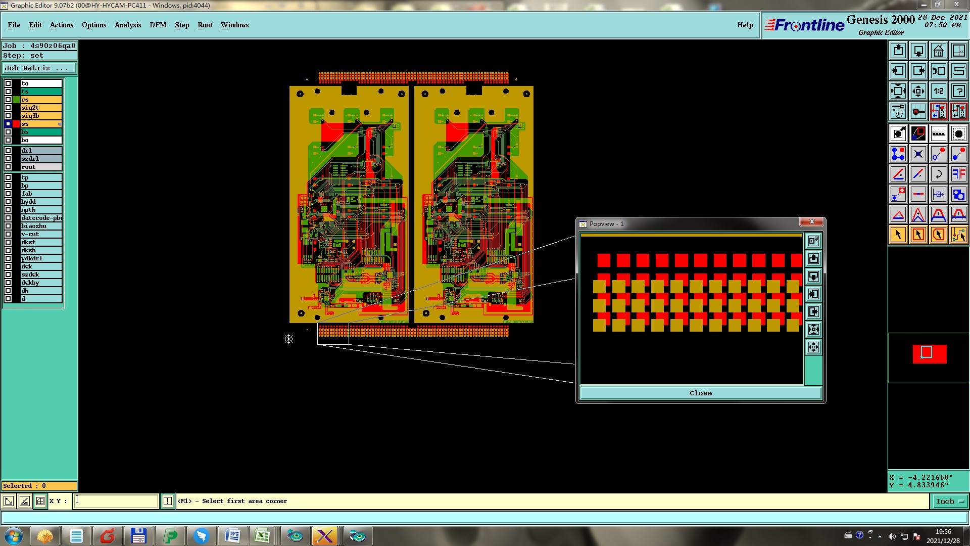The height and width of the screenshot is (546, 970).
Task: Select the polygon select arrow tool
Action: click(x=938, y=235)
